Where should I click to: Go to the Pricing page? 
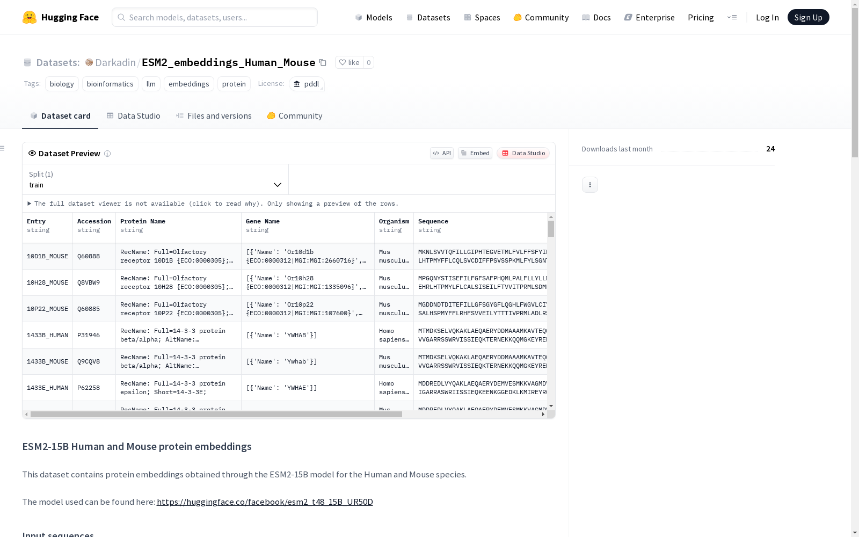coord(701,17)
